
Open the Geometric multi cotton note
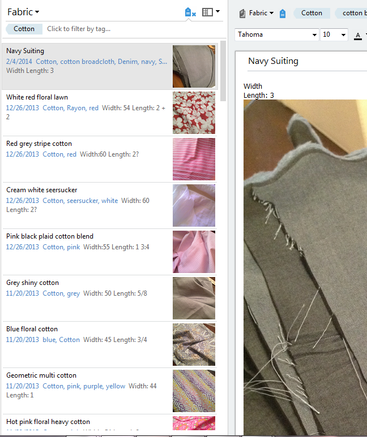coord(109,391)
